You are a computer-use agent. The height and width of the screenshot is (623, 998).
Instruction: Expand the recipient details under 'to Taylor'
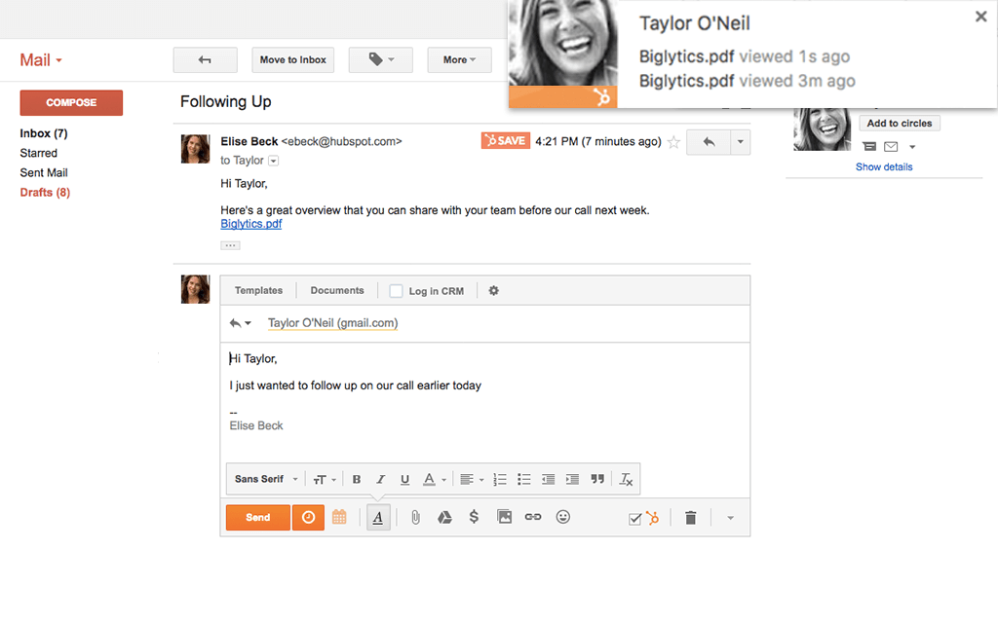point(272,161)
